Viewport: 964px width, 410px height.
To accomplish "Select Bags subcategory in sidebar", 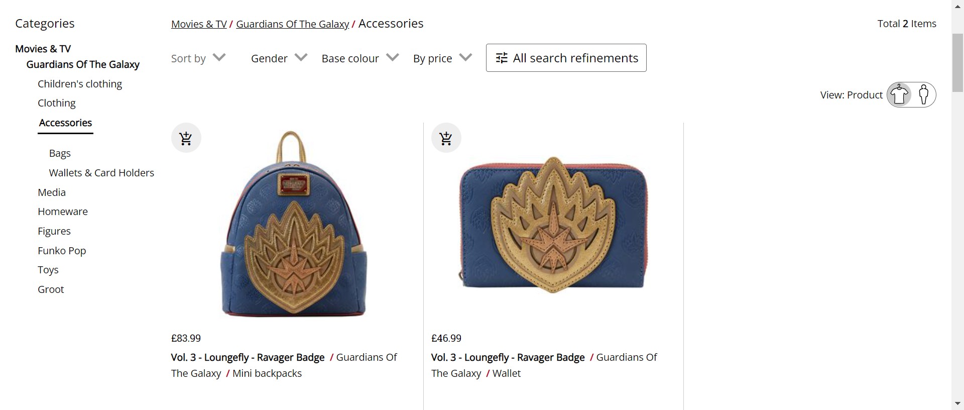I will coord(60,153).
